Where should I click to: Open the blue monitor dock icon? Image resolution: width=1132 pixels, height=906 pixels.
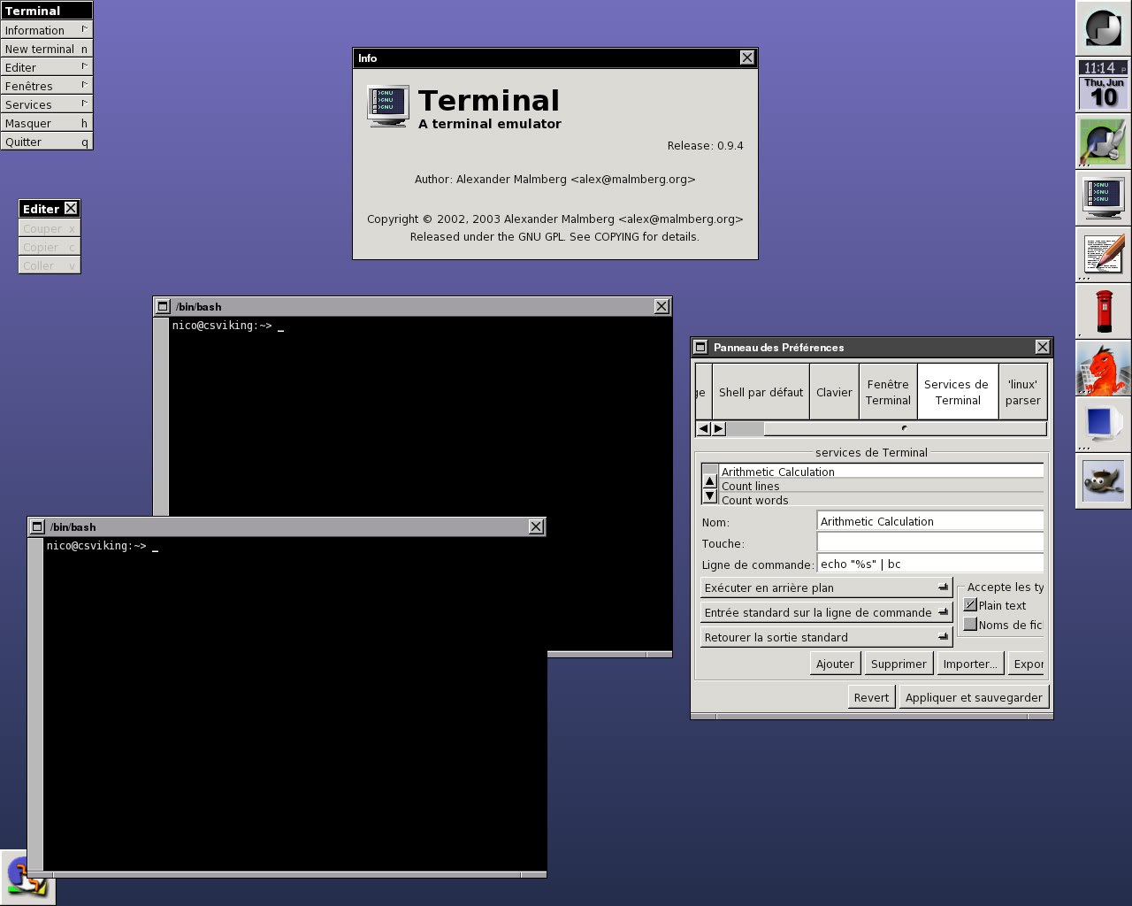click(x=1103, y=424)
